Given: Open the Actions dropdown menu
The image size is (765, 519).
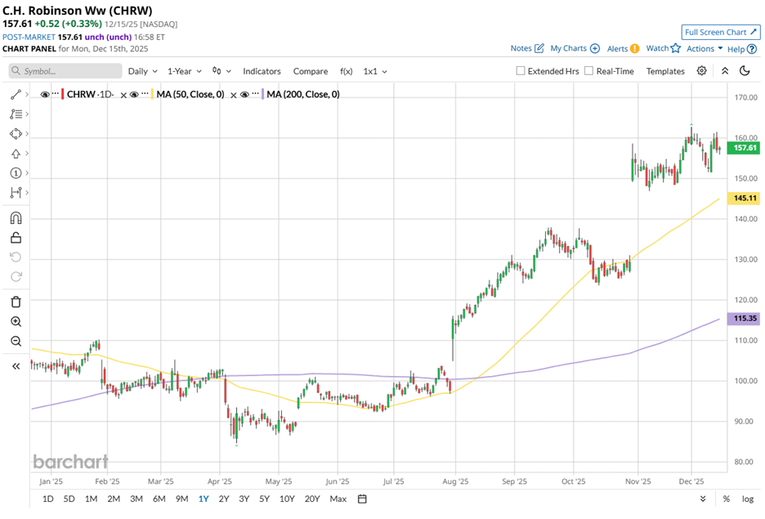Looking at the screenshot, I should point(705,49).
